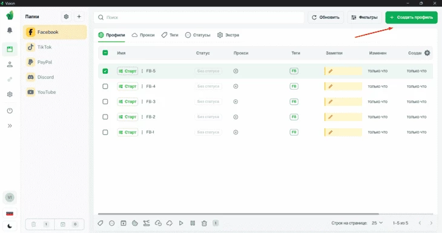Screen dimensions: 442x233
Task: Open the user account icon in sidebar
Action: coord(10,65)
